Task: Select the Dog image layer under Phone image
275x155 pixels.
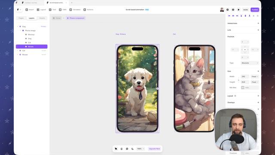Action: coord(31,38)
